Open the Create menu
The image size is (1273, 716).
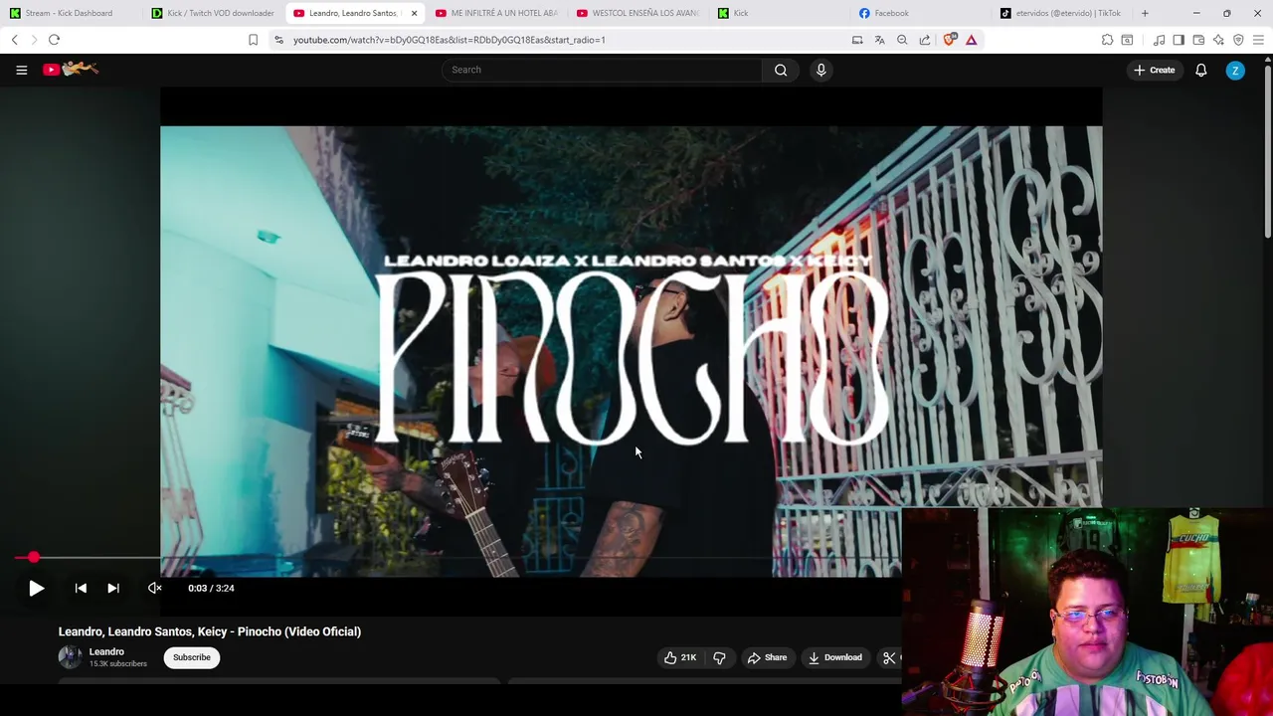click(x=1154, y=70)
